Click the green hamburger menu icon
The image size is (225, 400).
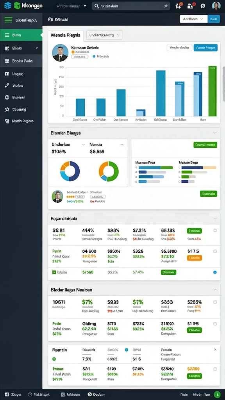tap(8, 20)
